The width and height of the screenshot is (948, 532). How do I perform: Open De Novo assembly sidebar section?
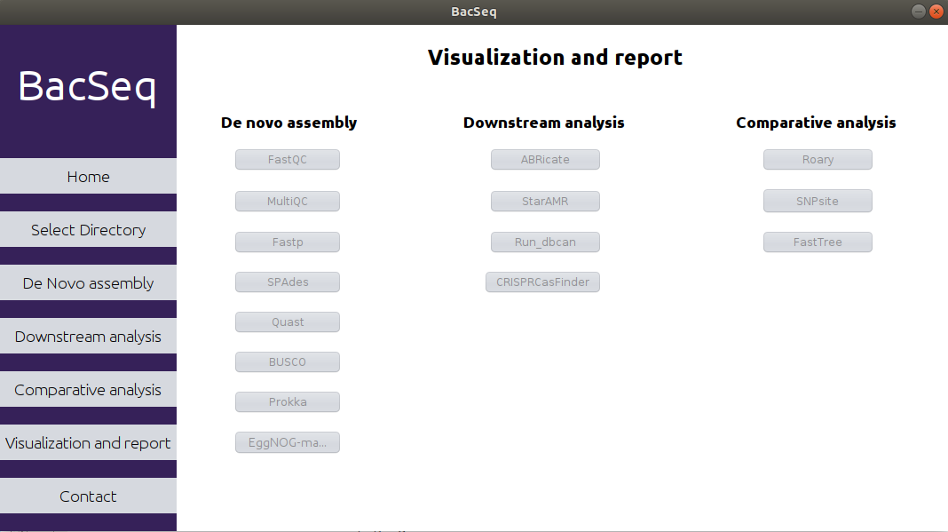[88, 282]
